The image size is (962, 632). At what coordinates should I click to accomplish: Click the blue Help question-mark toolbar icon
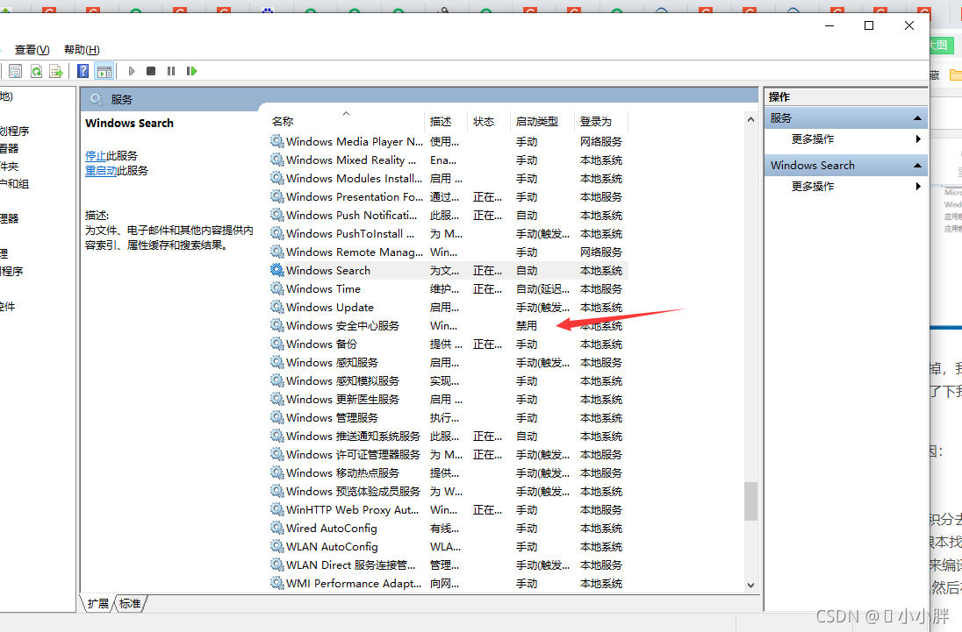(x=83, y=71)
